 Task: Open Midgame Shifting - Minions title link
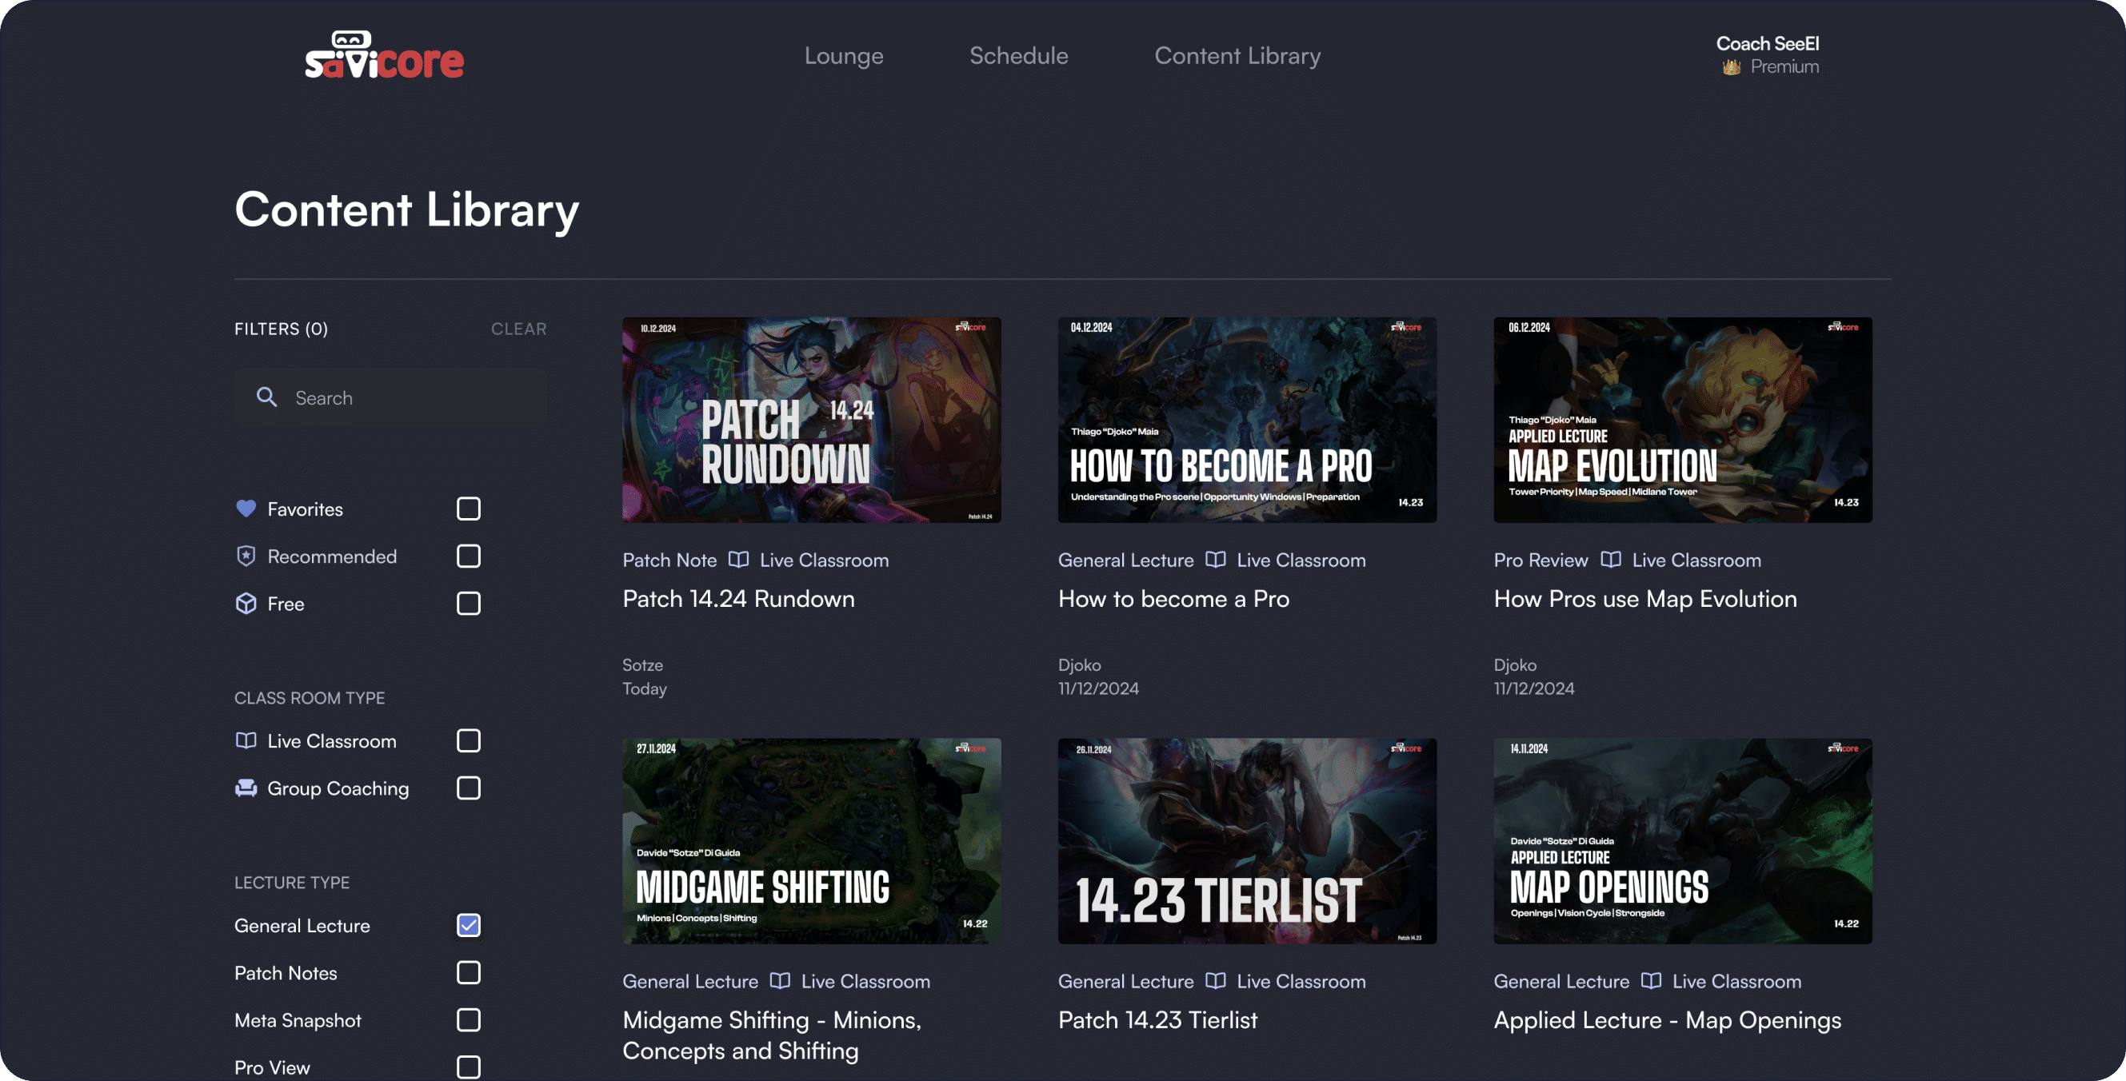[771, 1035]
